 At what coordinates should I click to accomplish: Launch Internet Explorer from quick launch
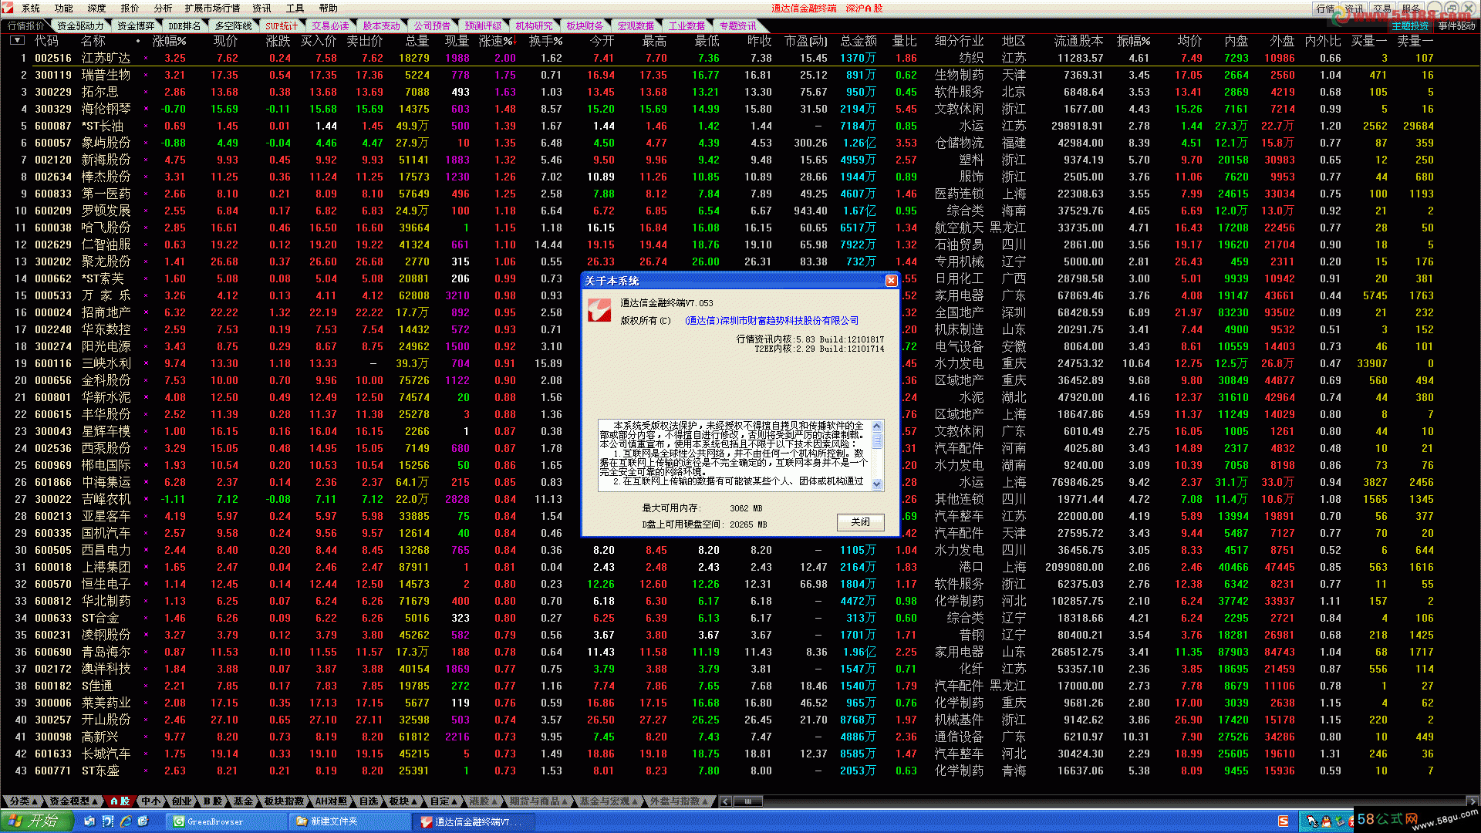pyautogui.click(x=126, y=821)
